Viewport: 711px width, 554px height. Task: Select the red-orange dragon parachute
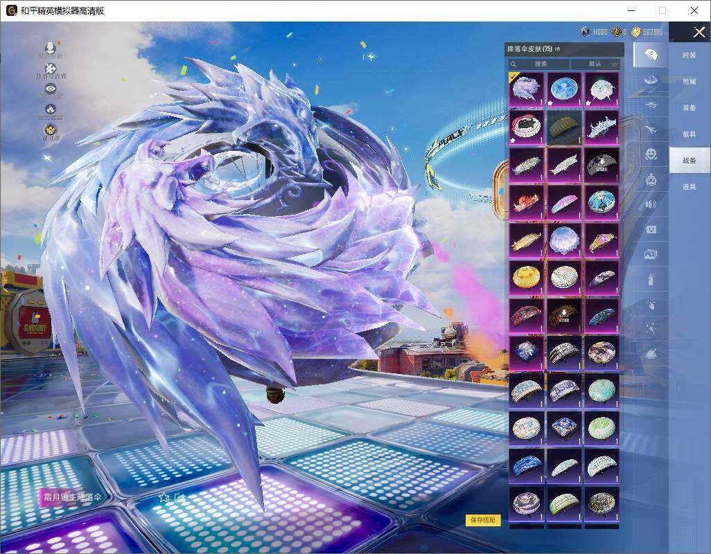[526, 202]
